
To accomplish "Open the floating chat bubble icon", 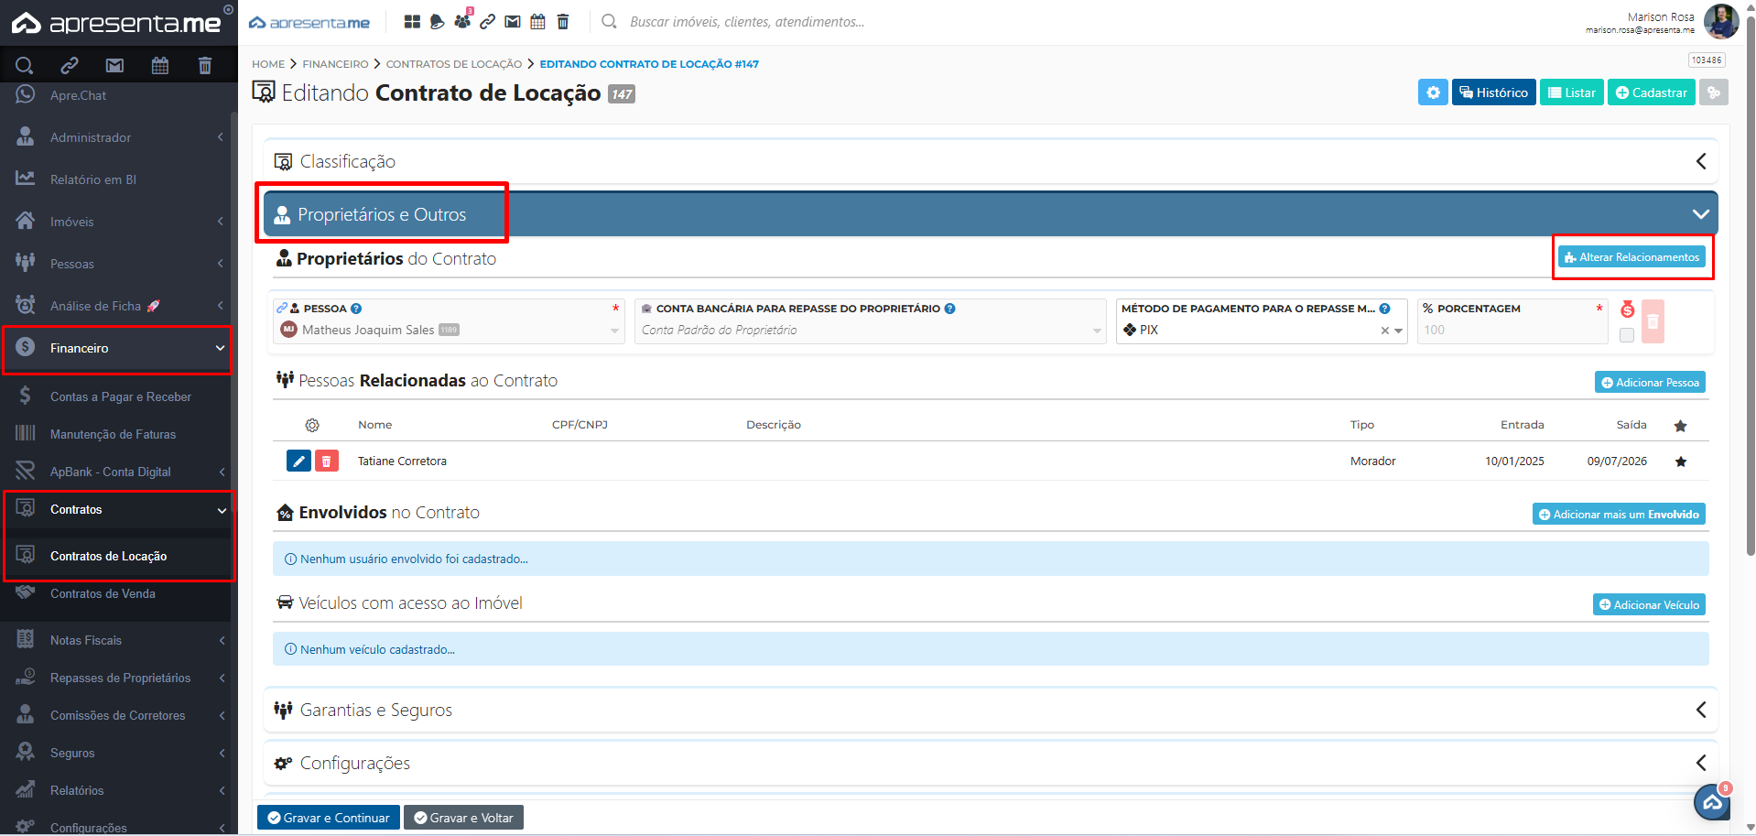I will tap(1711, 802).
